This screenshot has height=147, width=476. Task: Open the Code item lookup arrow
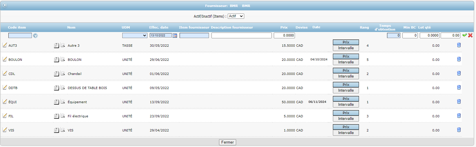click(x=35, y=36)
